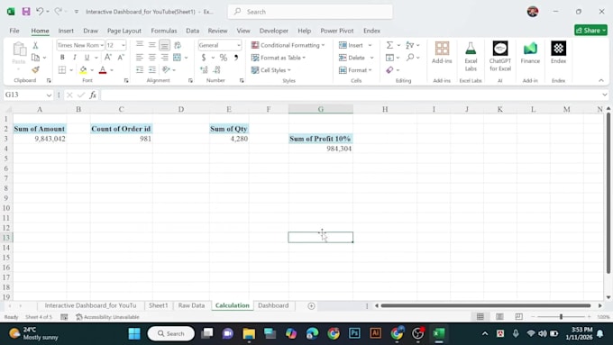The image size is (613, 345).
Task: Open the Add-ins button
Action: [442, 53]
